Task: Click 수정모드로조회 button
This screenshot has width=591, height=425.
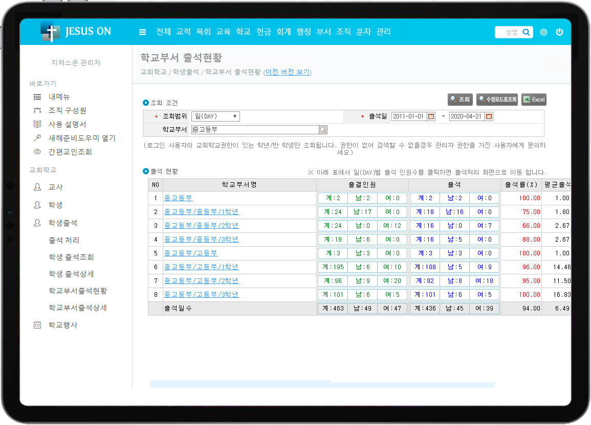Action: 497,100
